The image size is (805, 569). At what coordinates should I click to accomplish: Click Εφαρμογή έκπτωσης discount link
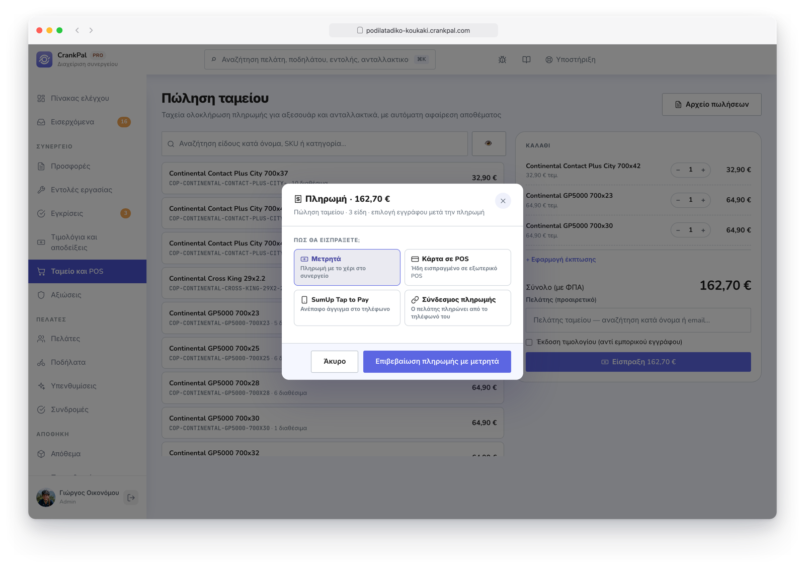pyautogui.click(x=560, y=260)
